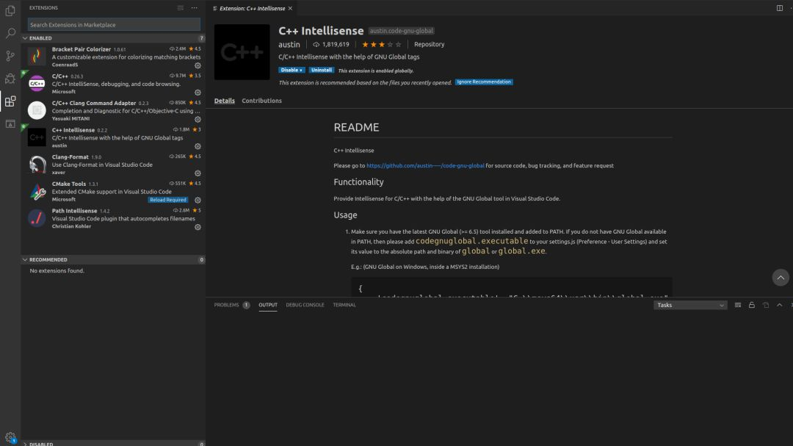Toggle output scroll lock
This screenshot has width=793, height=446.
752,305
